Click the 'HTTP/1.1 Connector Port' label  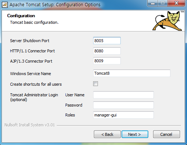coord(32,51)
